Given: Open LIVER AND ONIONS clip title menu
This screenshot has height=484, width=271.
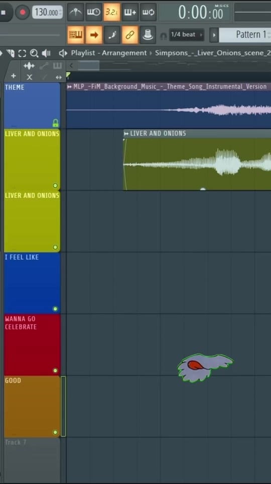Looking at the screenshot, I should [x=197, y=133].
